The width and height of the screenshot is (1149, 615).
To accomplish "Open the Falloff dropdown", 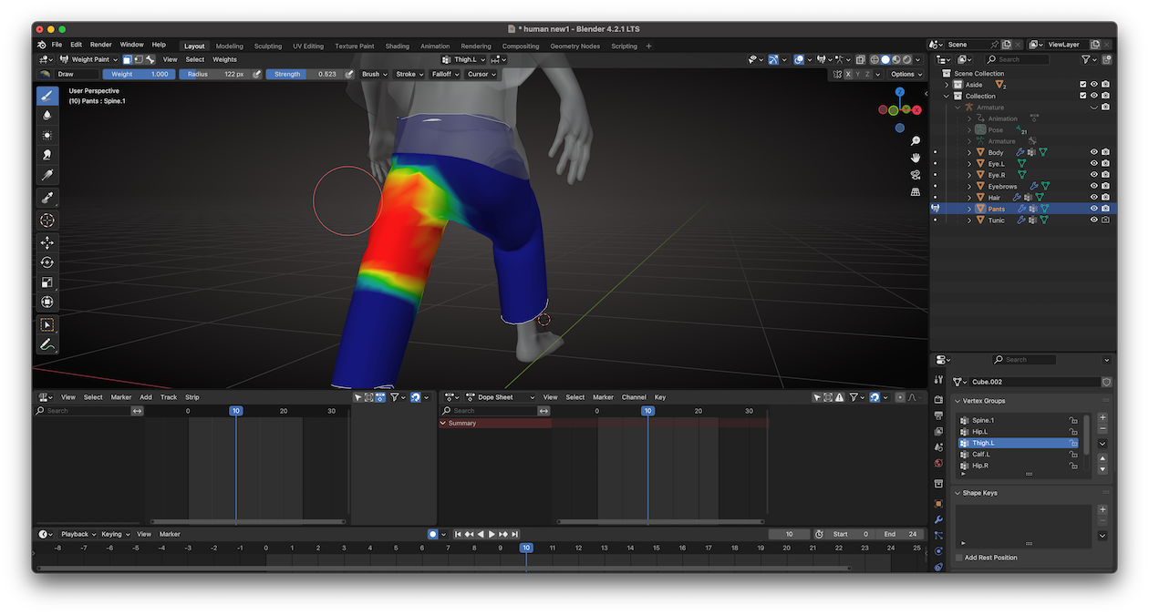I will click(444, 74).
